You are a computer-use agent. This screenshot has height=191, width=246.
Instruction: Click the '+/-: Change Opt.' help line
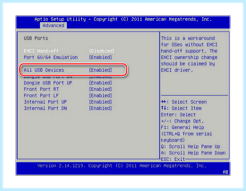pyautogui.click(x=182, y=121)
